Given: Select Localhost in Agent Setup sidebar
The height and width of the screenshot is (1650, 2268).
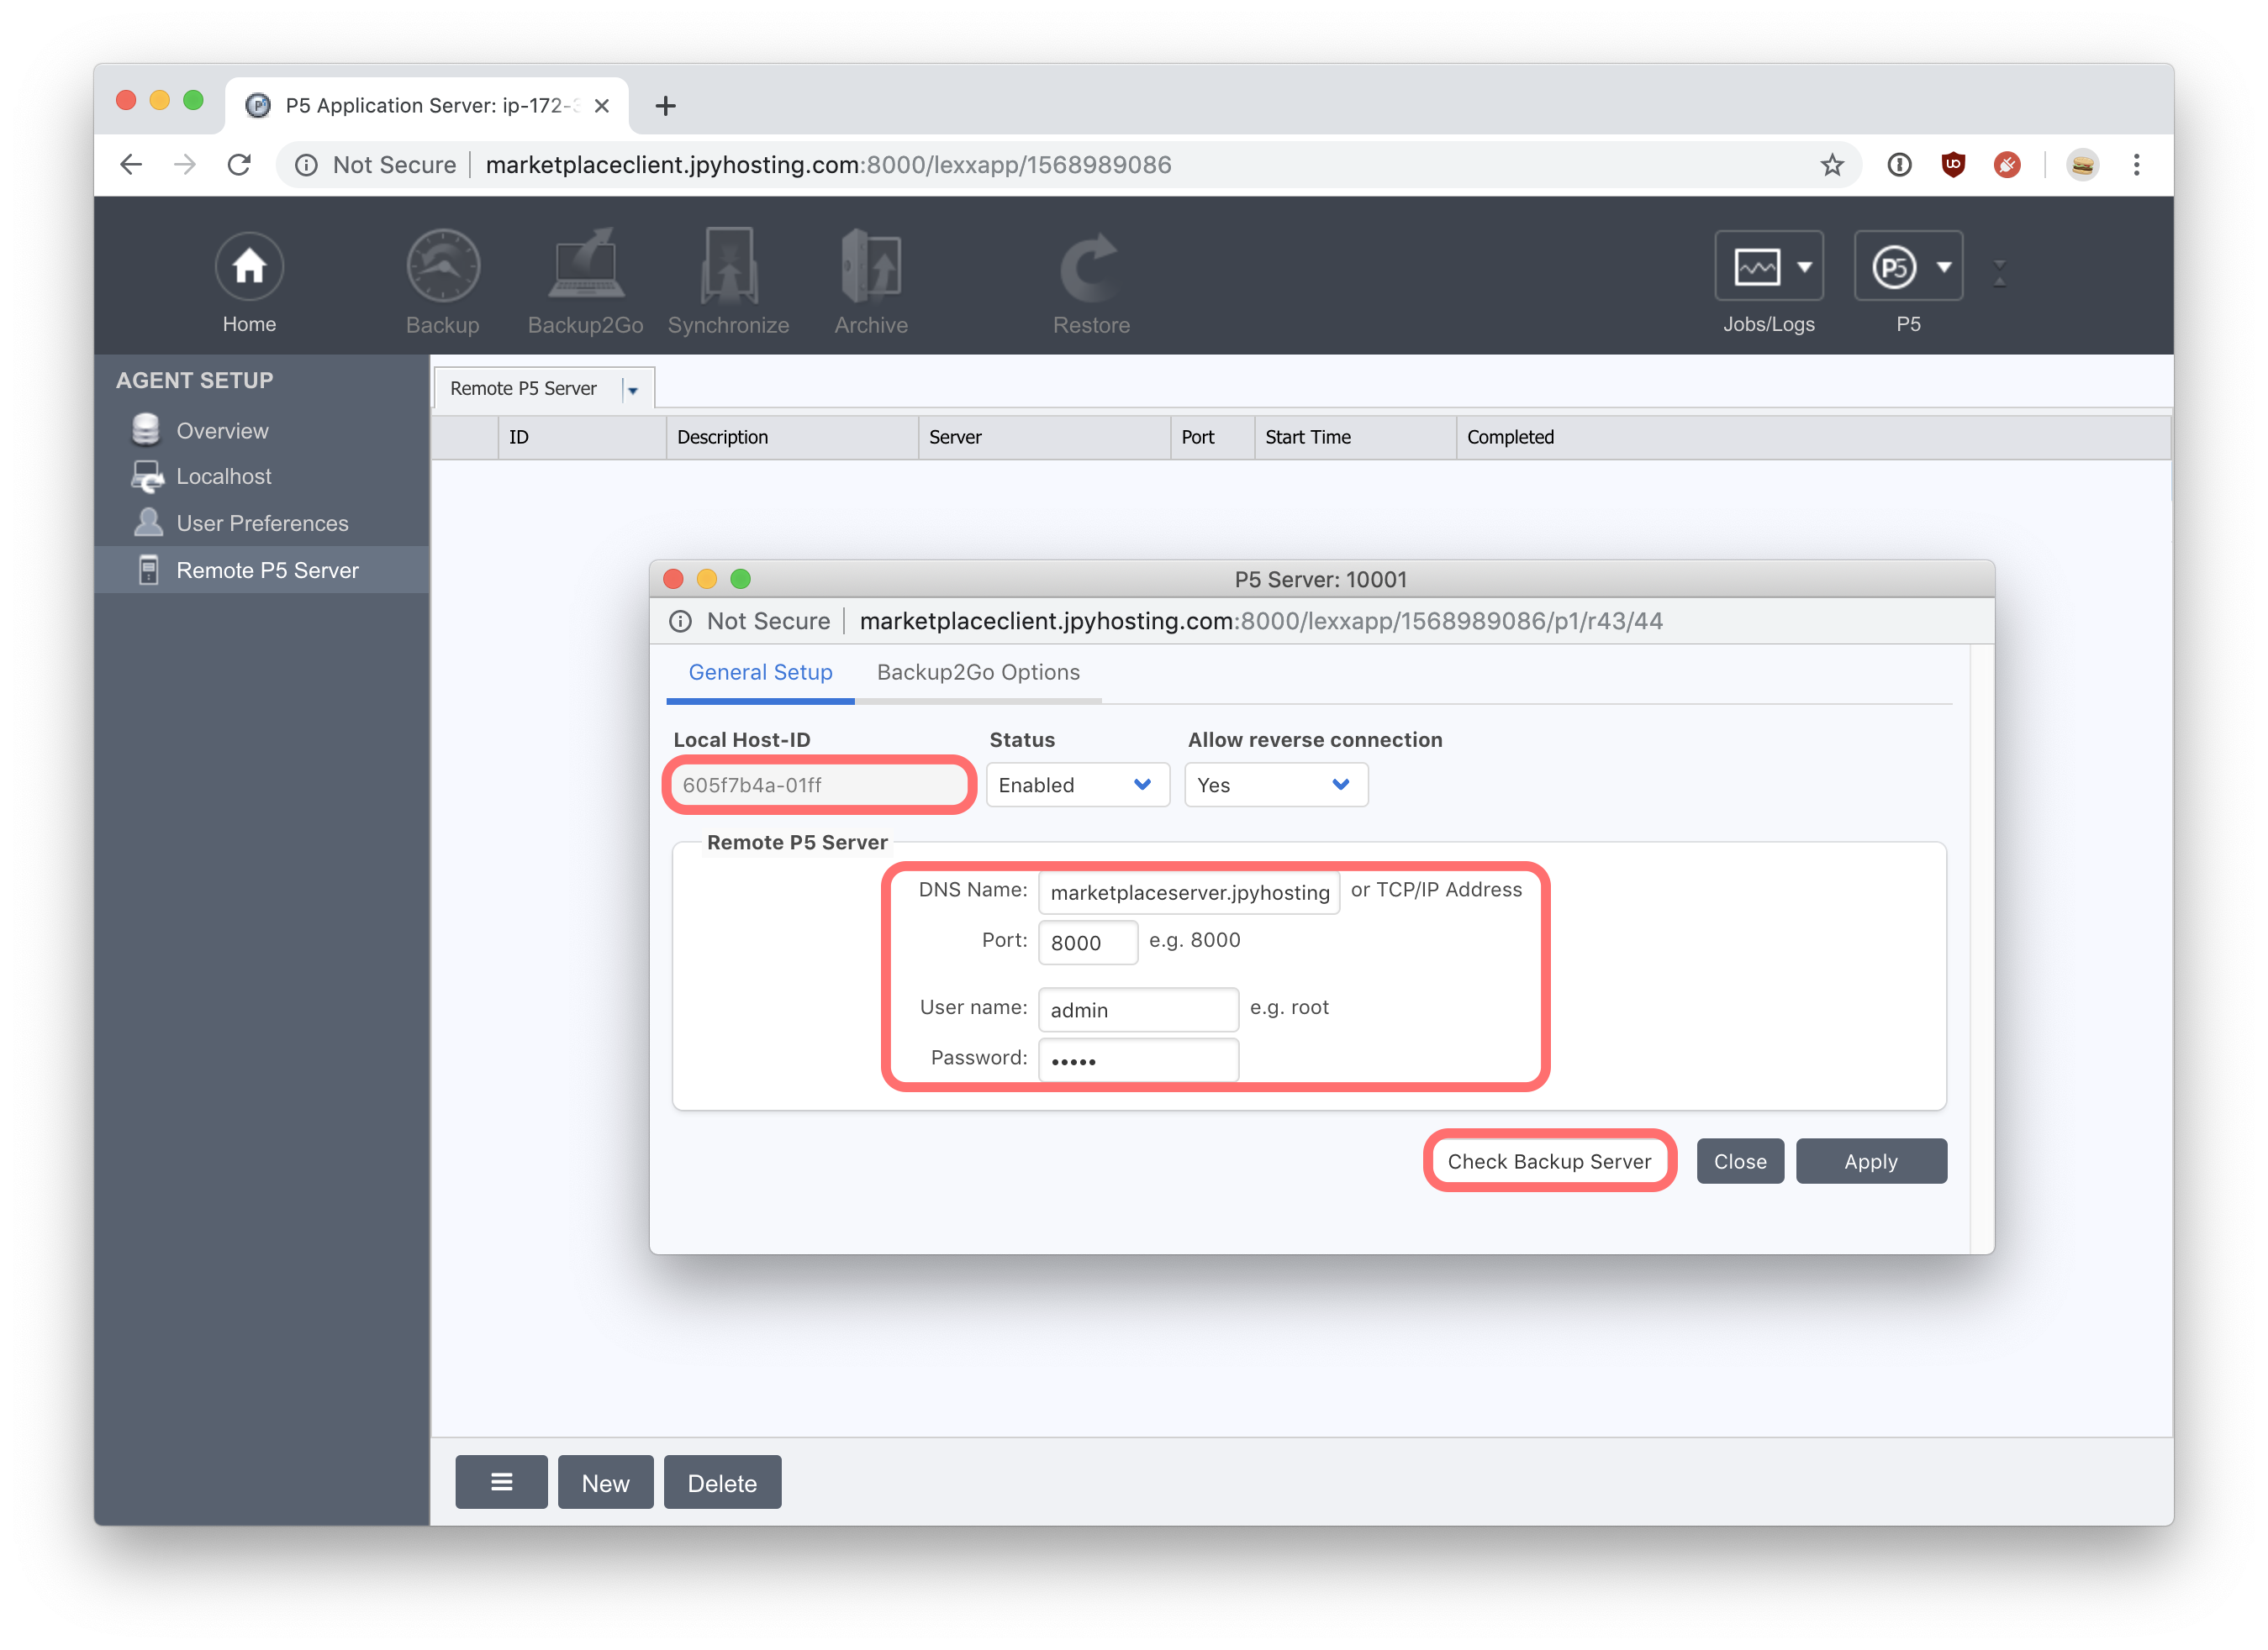Looking at the screenshot, I should (x=224, y=476).
